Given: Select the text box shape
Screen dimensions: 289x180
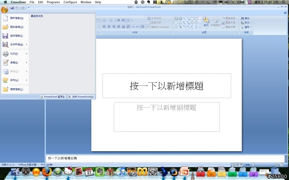Looking at the screenshot, I should (176, 19).
